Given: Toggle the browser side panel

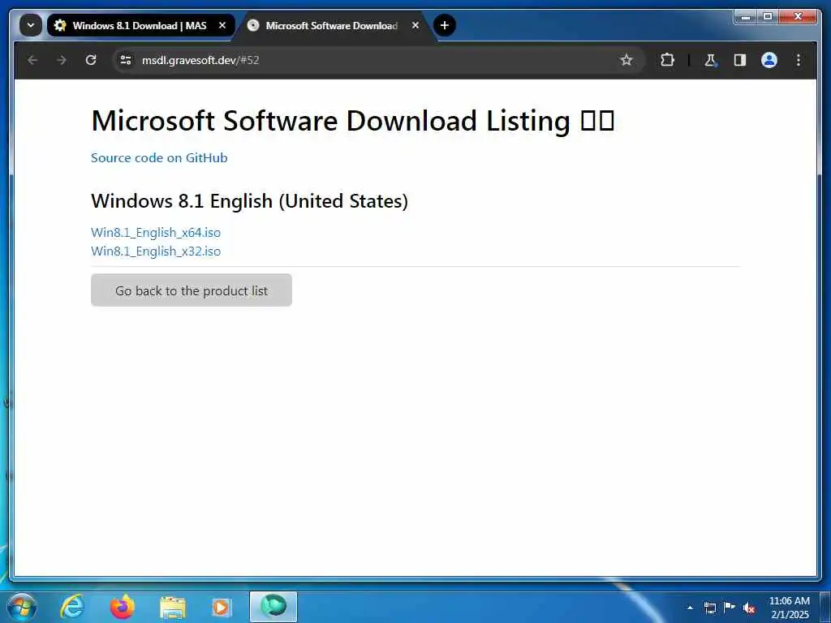Looking at the screenshot, I should [740, 60].
